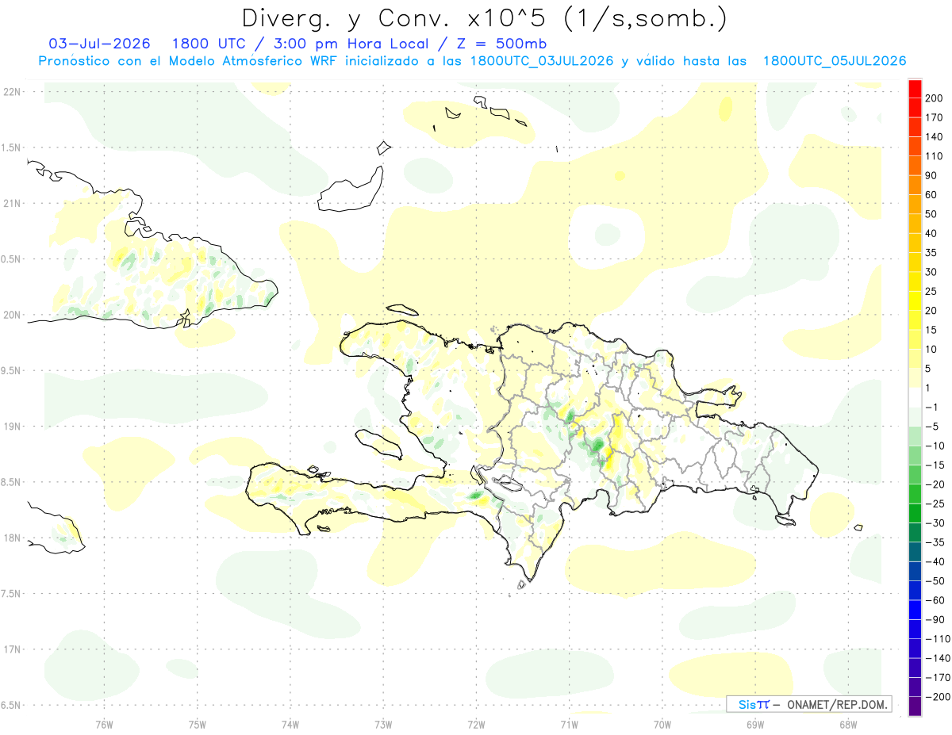This screenshot has width=952, height=735.
Task: Click the '90' color scale value
Action: coord(931,175)
